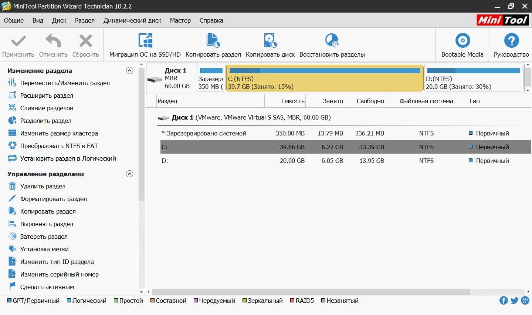This screenshot has height=315, width=532.
Task: Open the Общие menu
Action: tap(14, 20)
